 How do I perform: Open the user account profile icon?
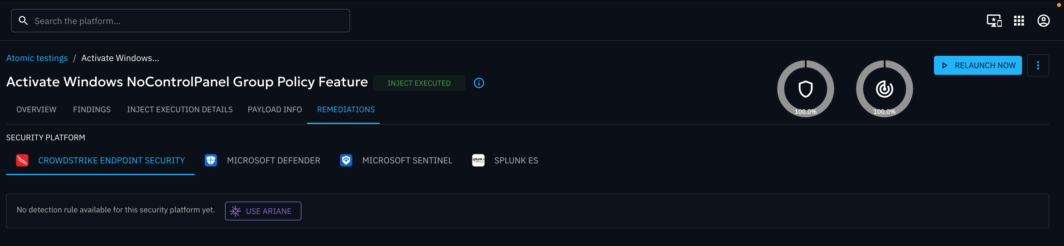1043,21
